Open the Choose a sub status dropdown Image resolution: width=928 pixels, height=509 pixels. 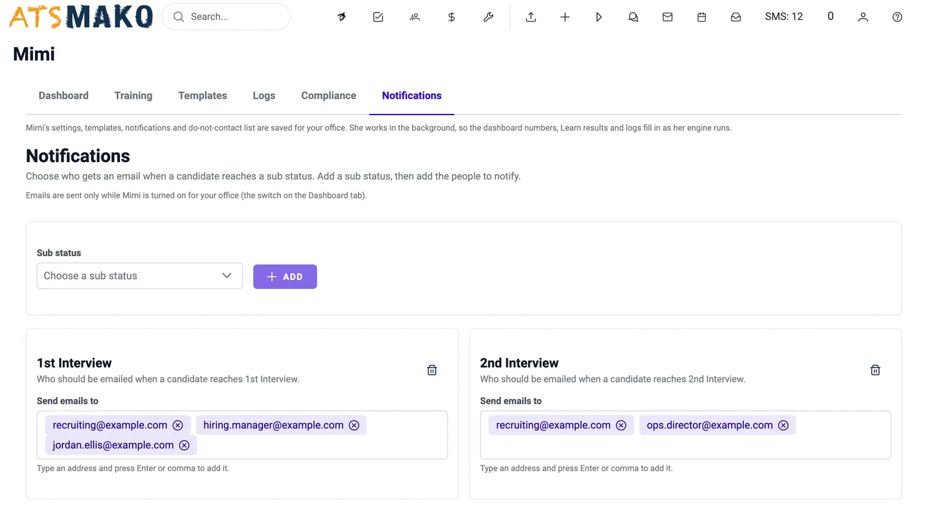click(140, 276)
